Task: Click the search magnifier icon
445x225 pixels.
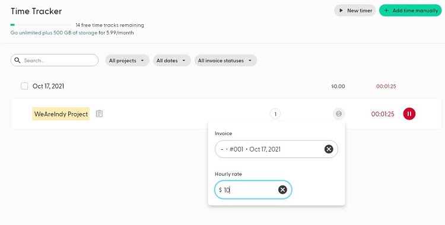Action: coord(17,60)
